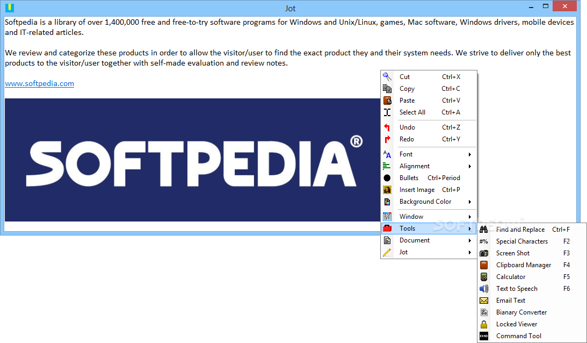Image resolution: width=587 pixels, height=343 pixels.
Task: Click the Calculator icon
Action: pyautogui.click(x=484, y=277)
